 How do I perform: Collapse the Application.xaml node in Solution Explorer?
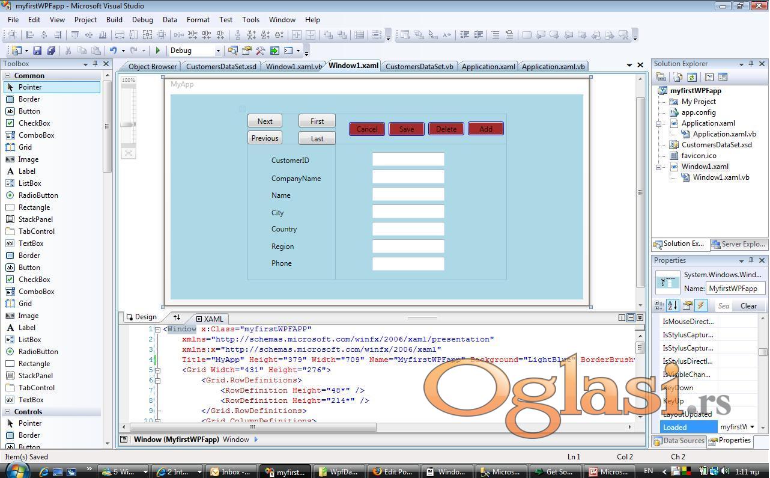point(659,123)
